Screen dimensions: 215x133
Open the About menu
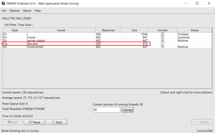coord(27,11)
